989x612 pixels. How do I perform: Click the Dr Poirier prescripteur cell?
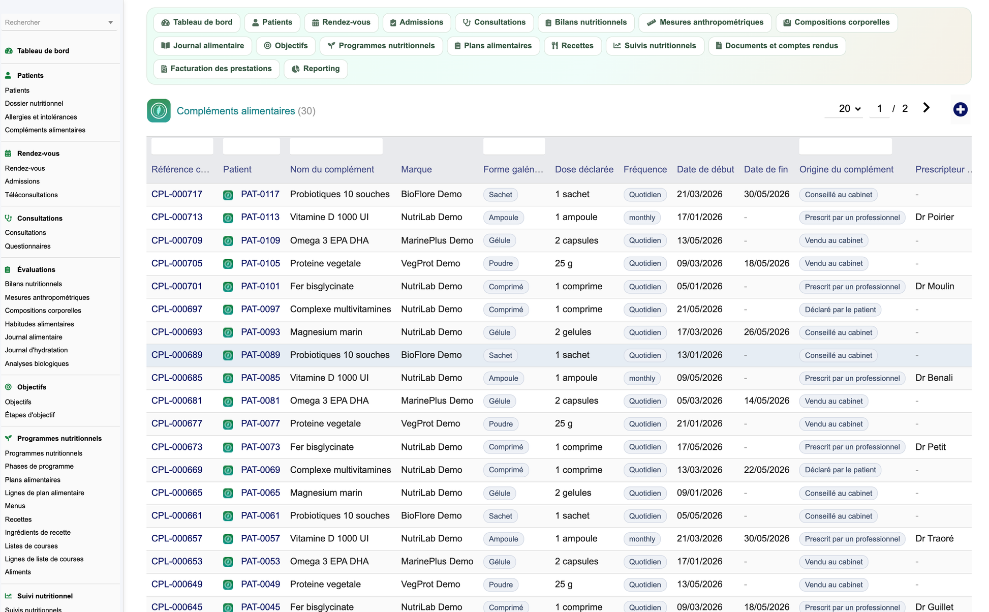point(934,217)
